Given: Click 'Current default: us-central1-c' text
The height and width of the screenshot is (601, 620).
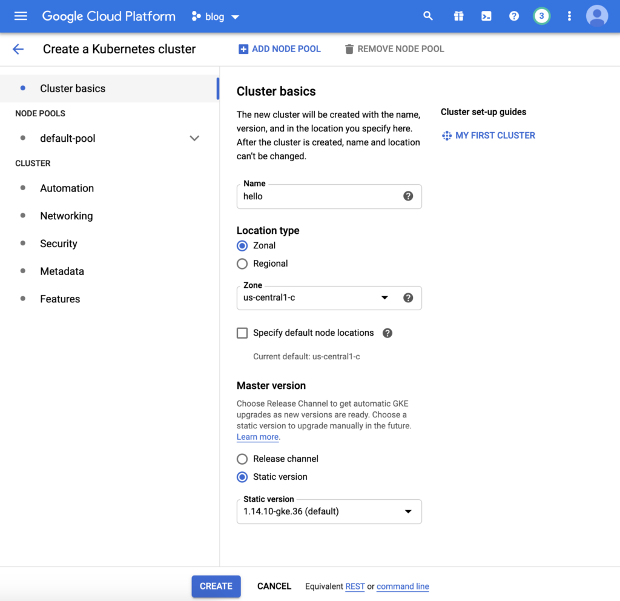Looking at the screenshot, I should [306, 357].
